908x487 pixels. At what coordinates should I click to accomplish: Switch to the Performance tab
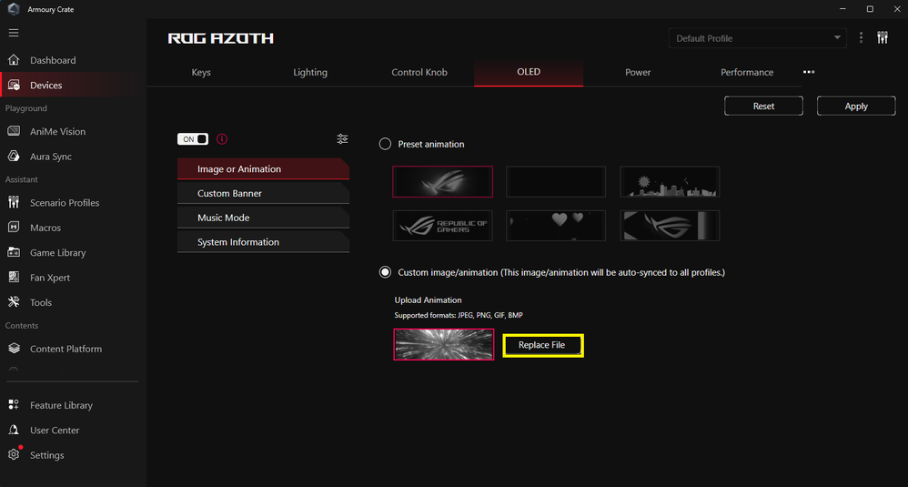(747, 72)
